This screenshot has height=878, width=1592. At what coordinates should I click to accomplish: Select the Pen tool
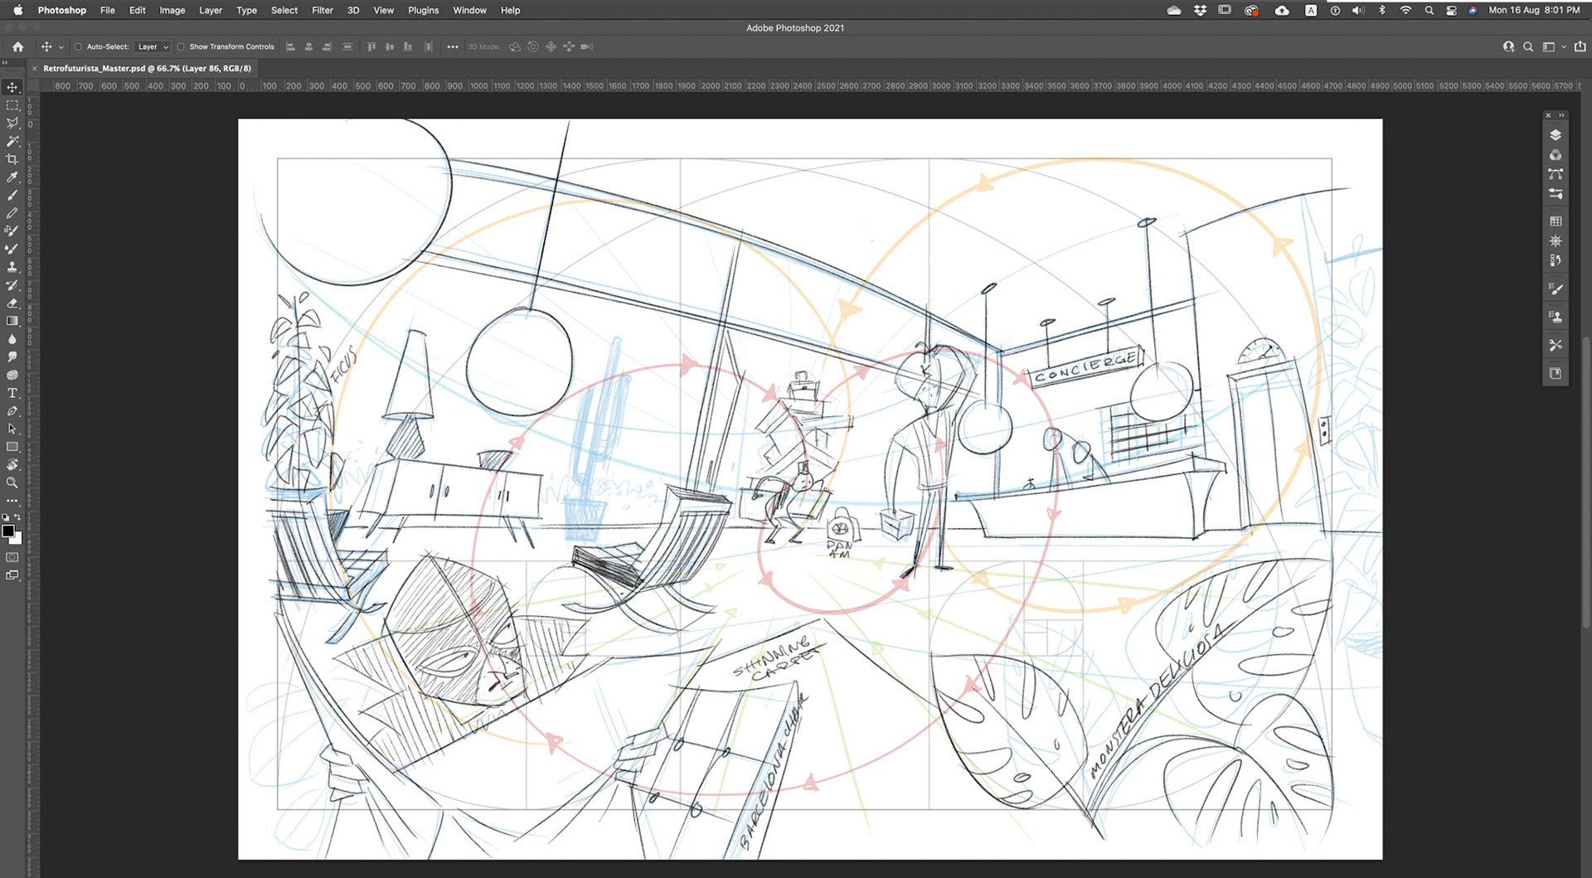(12, 411)
